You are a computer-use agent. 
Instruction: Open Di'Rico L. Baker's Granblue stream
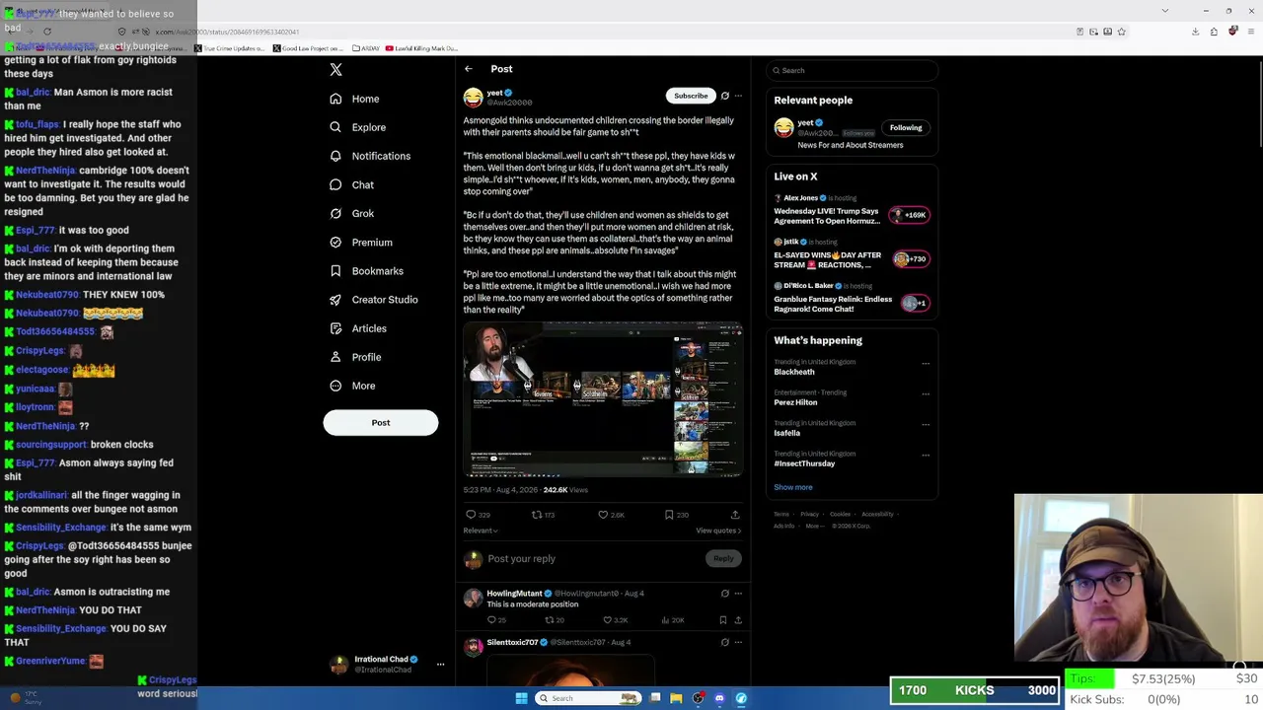[852, 298]
